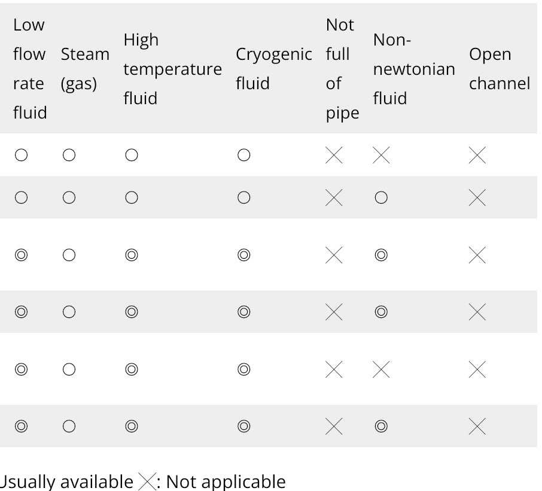This screenshot has width=542, height=491.
Task: Click the Non-newtonian fluid column header
Action: 414,68
